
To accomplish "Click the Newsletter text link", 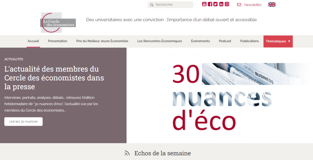I will (x=253, y=5).
